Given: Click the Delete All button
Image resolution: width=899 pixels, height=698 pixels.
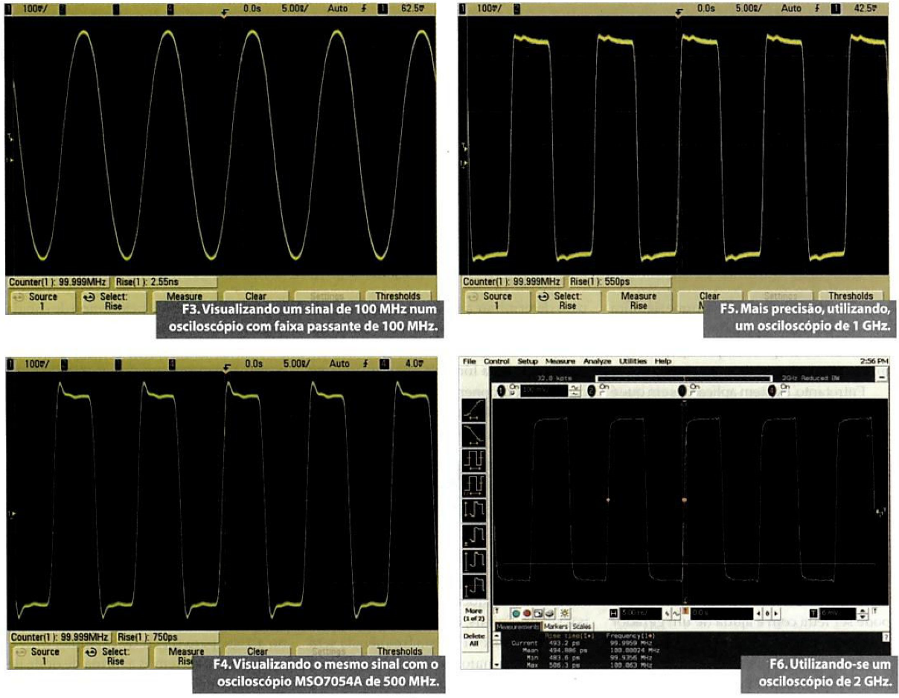Looking at the screenshot, I should (x=473, y=640).
